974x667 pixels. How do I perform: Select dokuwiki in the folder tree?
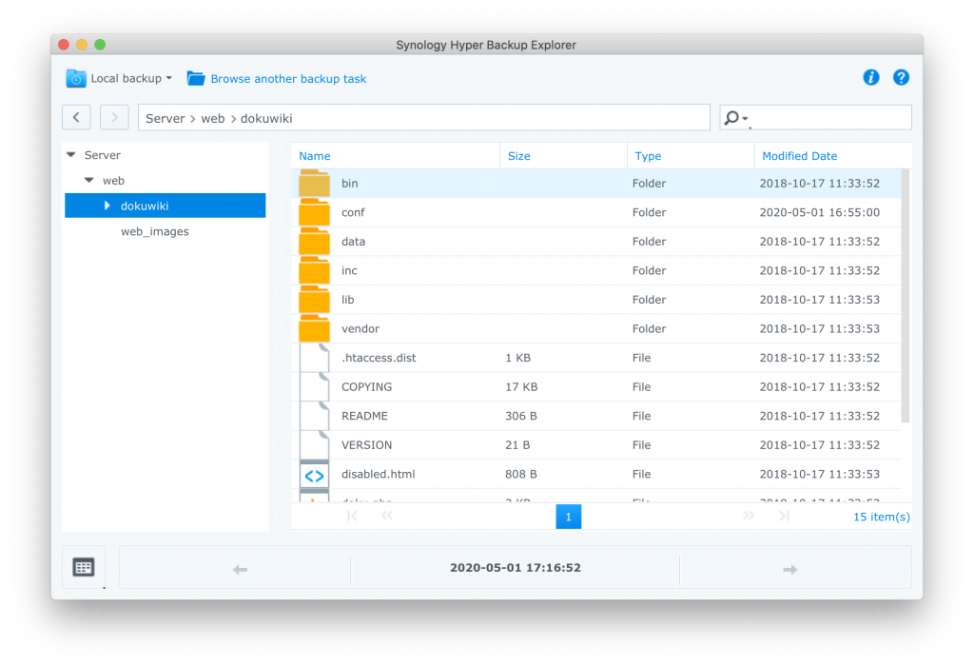coord(145,206)
